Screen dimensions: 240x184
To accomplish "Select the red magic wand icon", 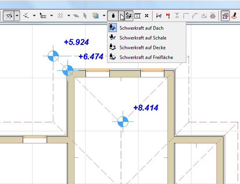I will [234, 16].
